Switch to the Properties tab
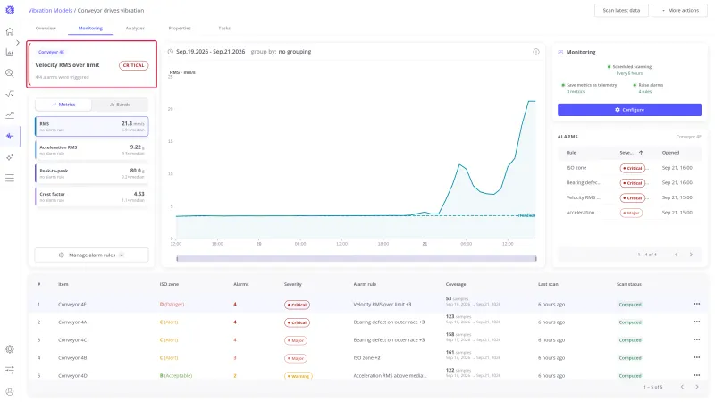The width and height of the screenshot is (715, 402). click(180, 29)
